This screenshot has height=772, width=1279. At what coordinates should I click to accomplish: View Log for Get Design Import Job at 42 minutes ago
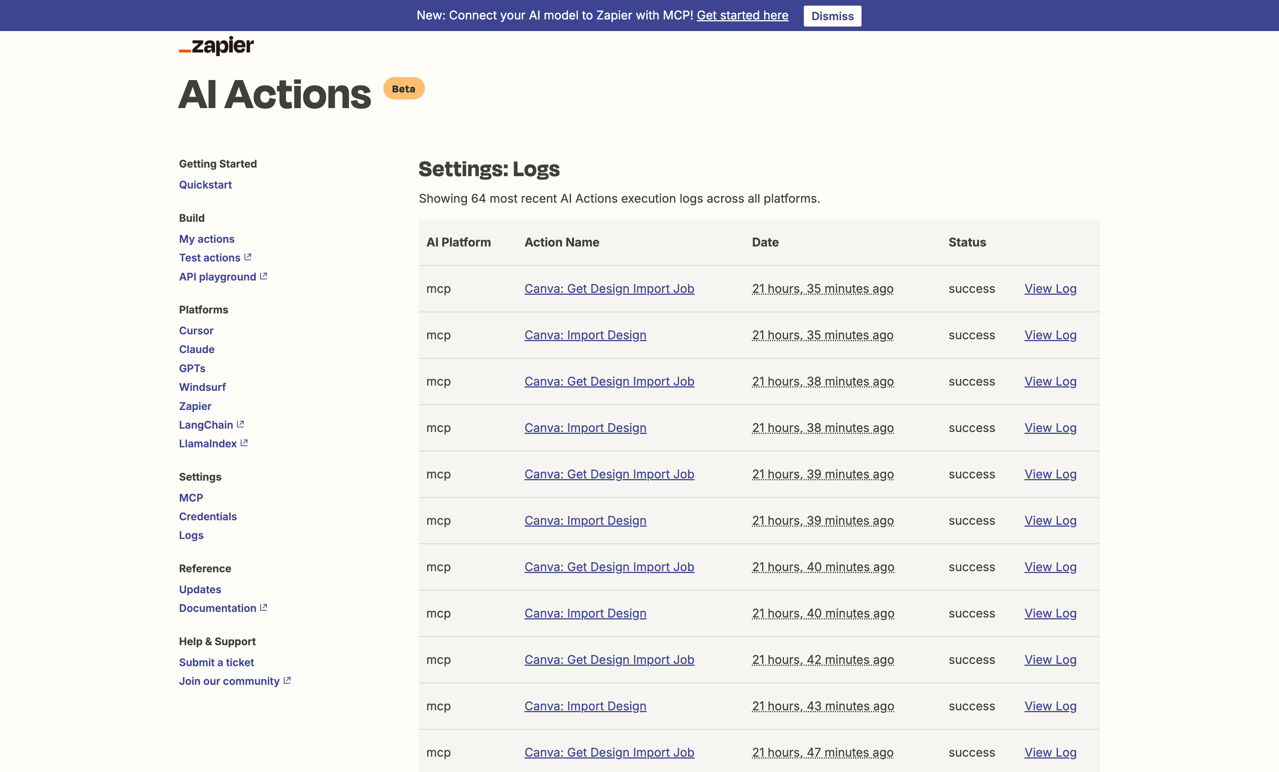click(x=1051, y=659)
